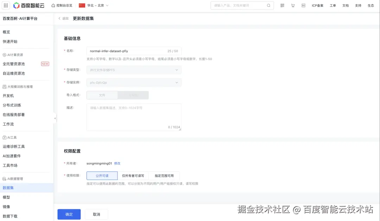Click the description textarea resize grip
The height and width of the screenshot is (221, 380).
[x=180, y=129]
